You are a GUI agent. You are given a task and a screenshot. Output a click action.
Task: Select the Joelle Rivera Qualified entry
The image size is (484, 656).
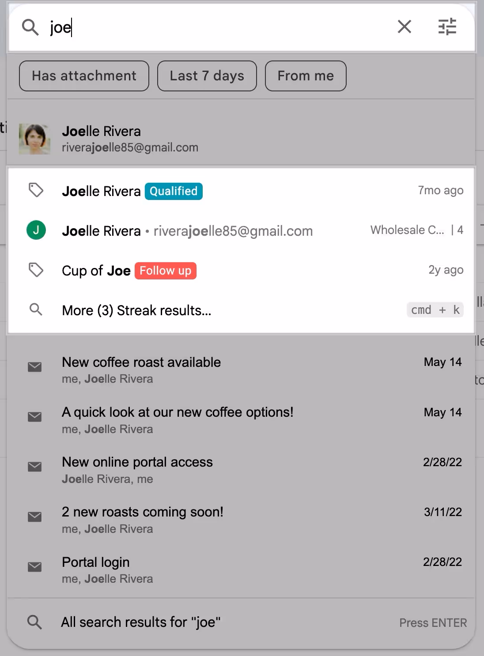(x=101, y=191)
